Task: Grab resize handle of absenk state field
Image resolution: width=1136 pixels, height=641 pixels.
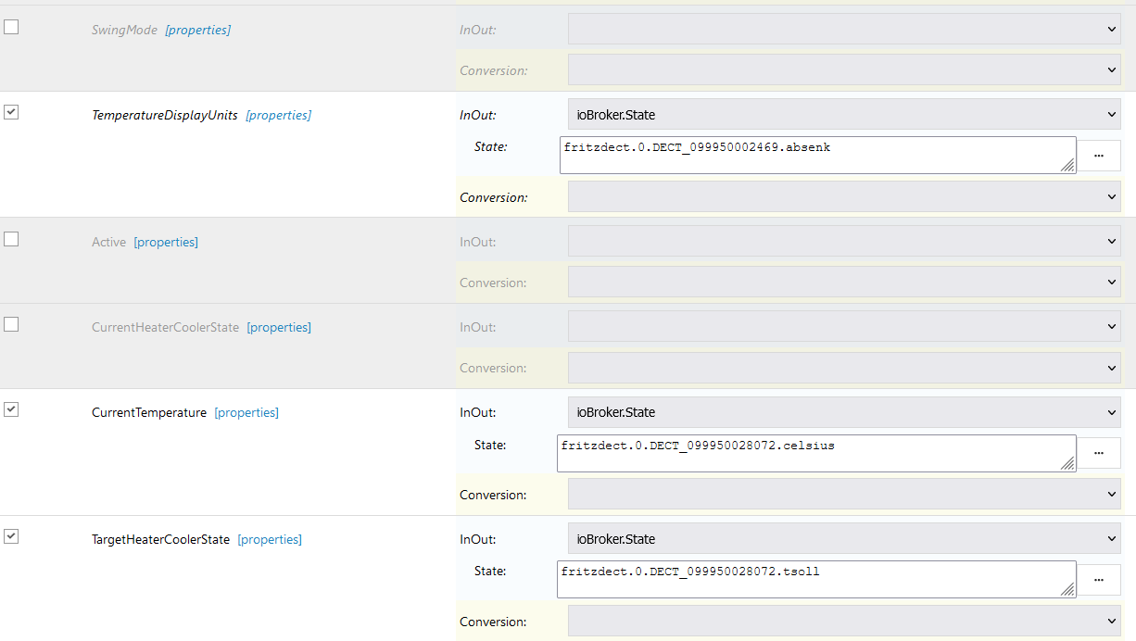Action: pos(1067,165)
